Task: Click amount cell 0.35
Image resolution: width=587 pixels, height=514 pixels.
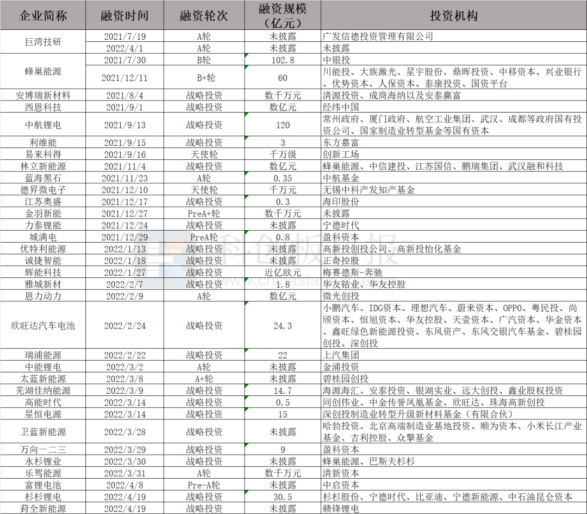Action: click(283, 178)
